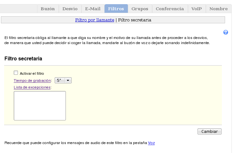Switch to the Grupos tab

point(140,9)
